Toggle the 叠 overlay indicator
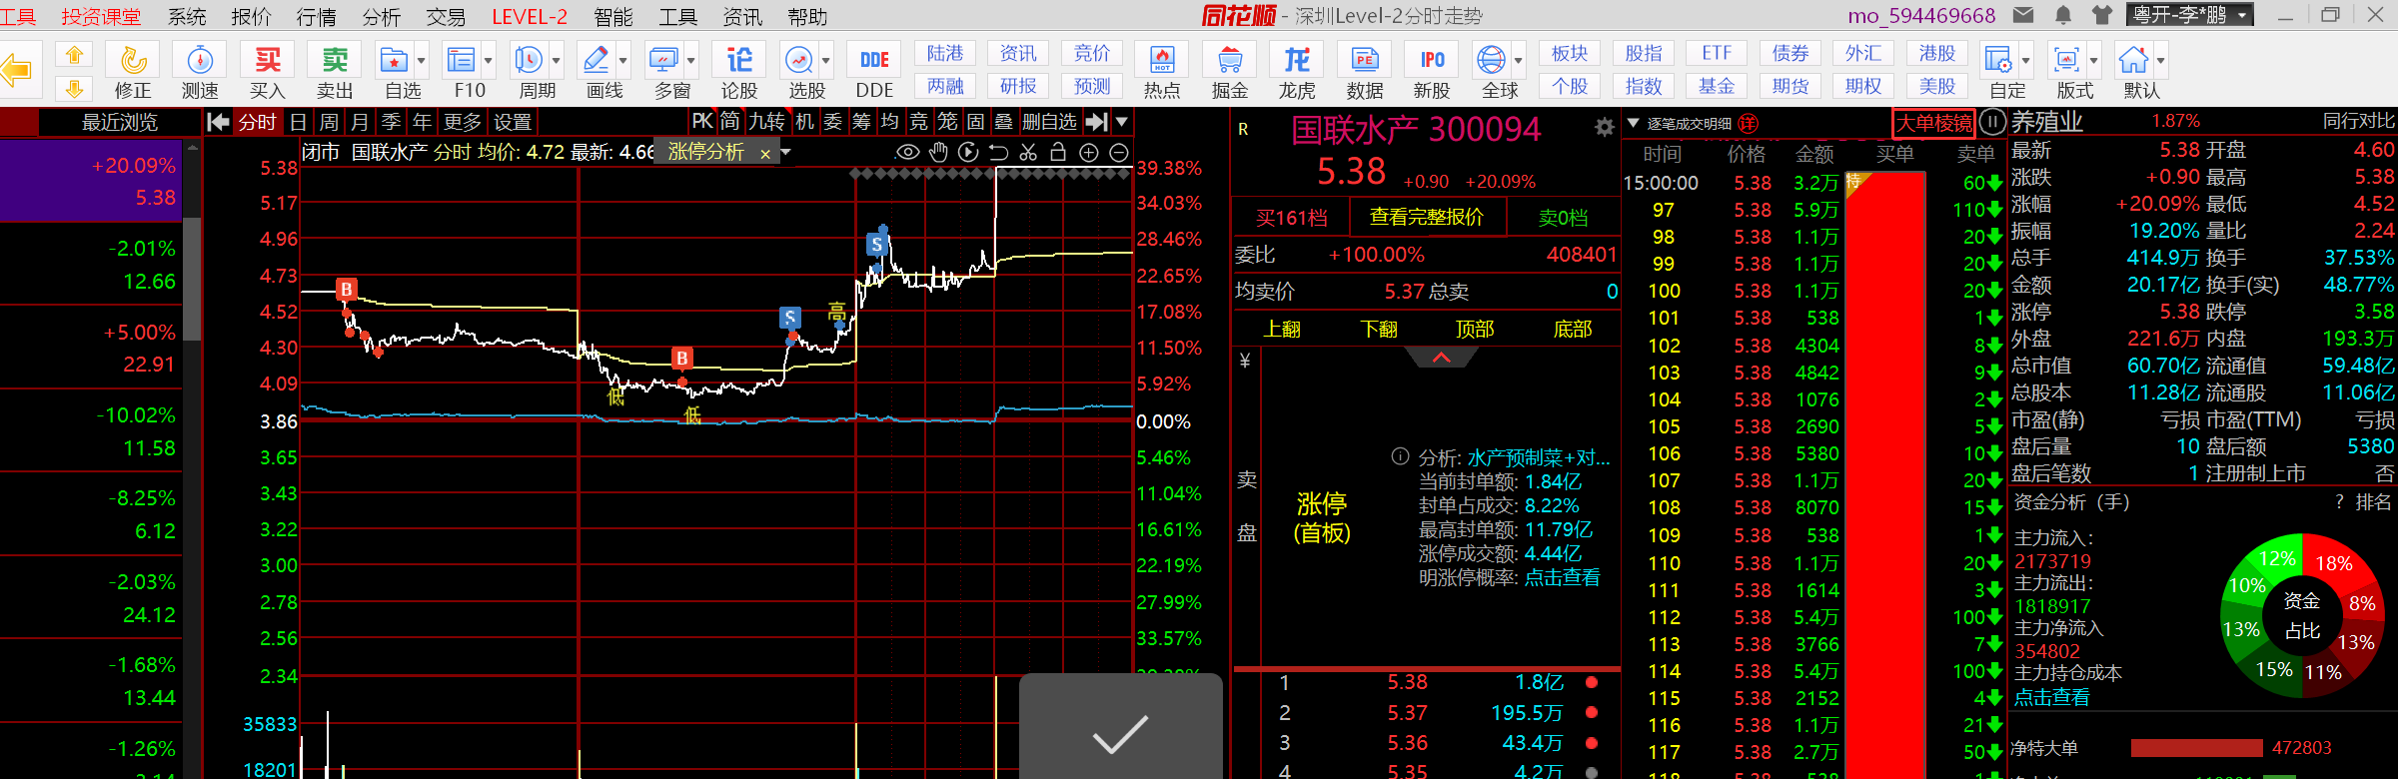Viewport: 2398px width, 779px height. tap(1004, 122)
